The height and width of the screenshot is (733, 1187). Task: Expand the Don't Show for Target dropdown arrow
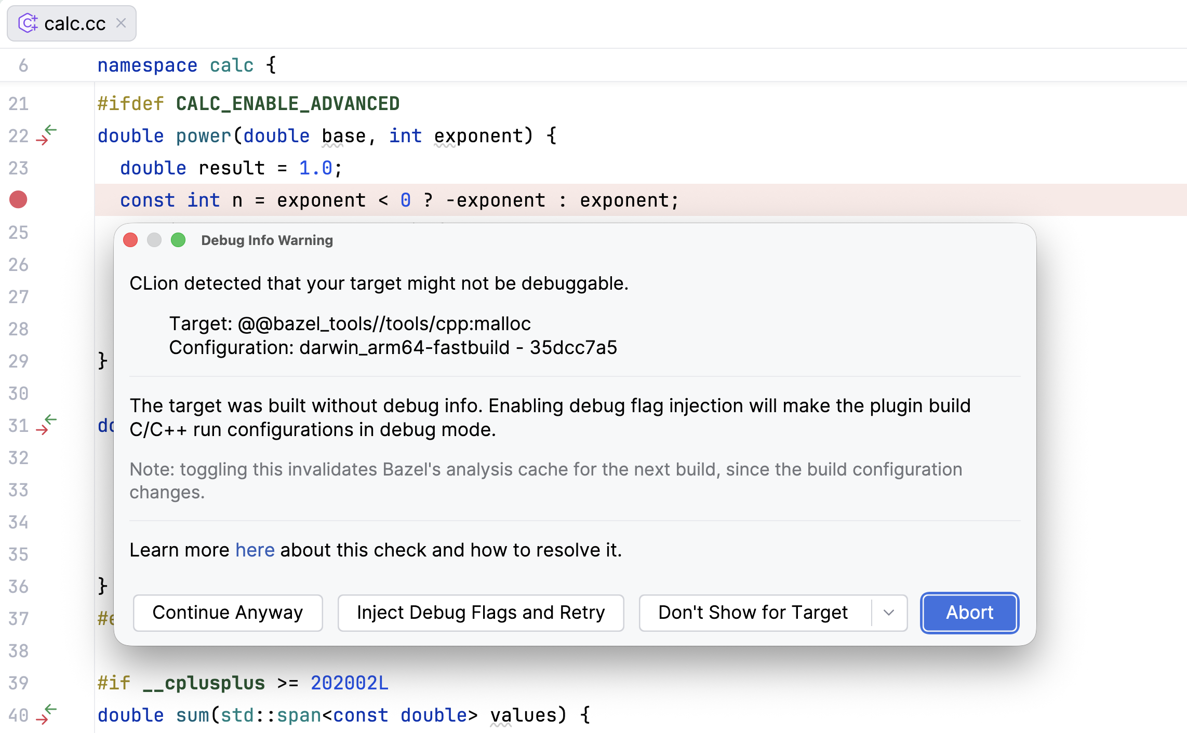pos(889,613)
